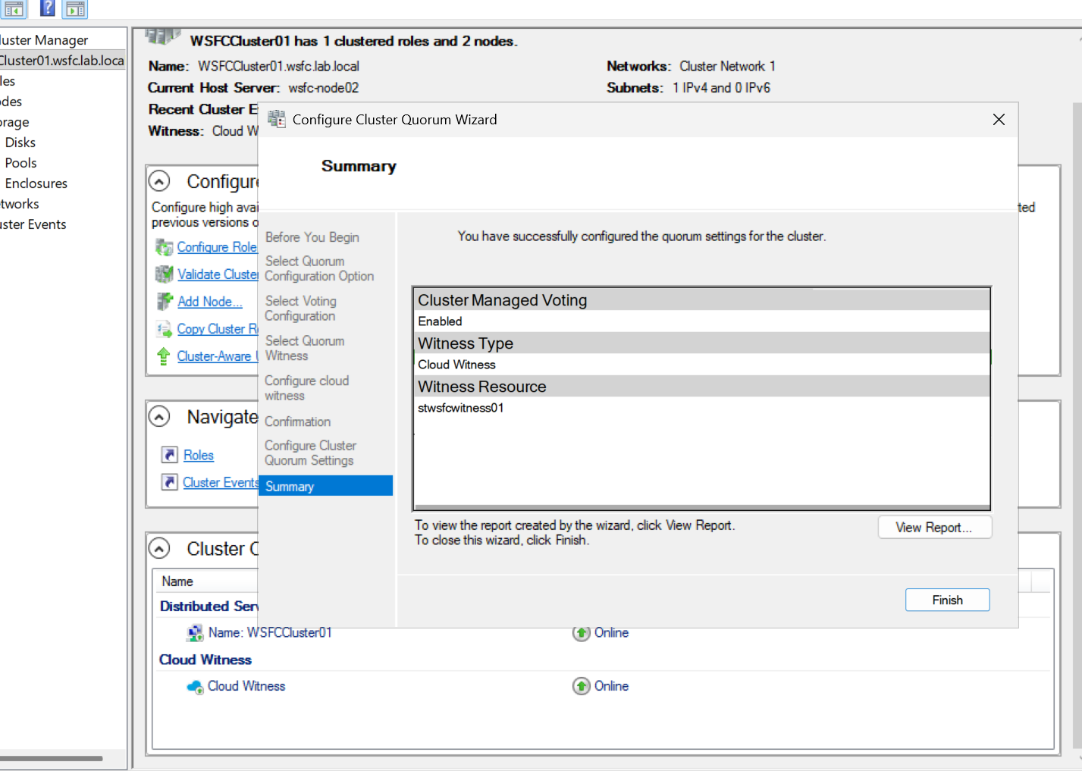Click the Cluster-Aware Updating green arrow icon
1082x771 pixels.
[163, 356]
